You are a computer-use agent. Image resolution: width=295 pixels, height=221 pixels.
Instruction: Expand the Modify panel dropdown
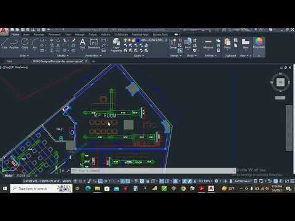click(62, 55)
